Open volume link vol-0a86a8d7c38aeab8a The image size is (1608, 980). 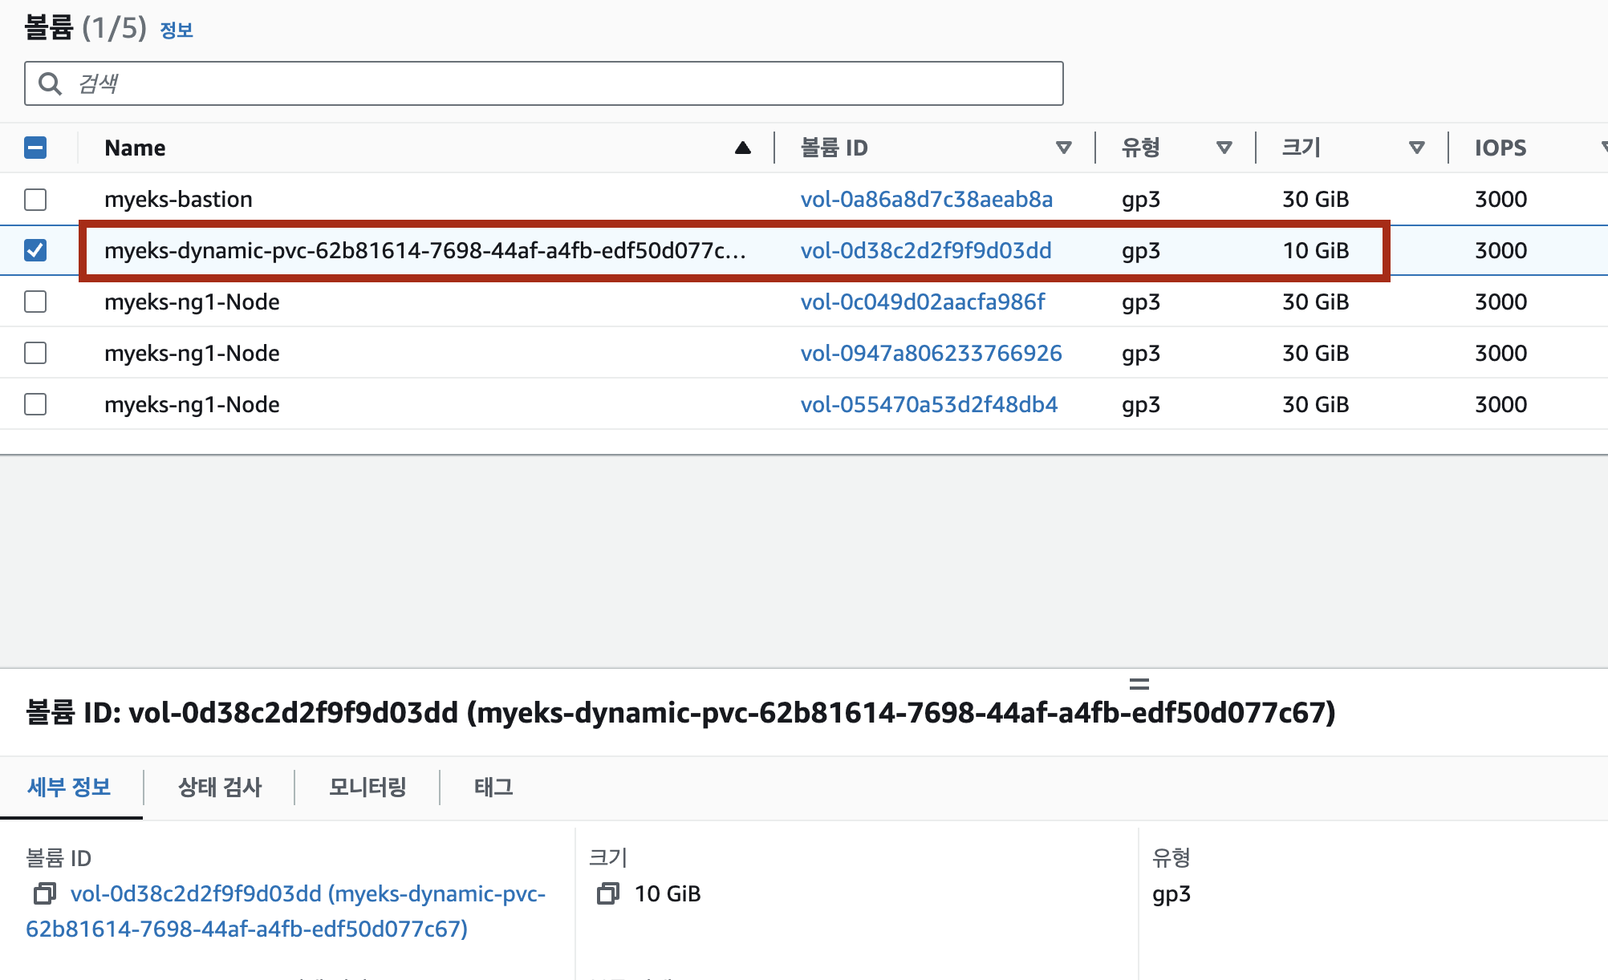point(926,199)
